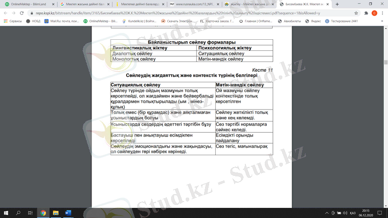Open the Mail.Ru почта bookmark
388x218 pixels.
62,21
